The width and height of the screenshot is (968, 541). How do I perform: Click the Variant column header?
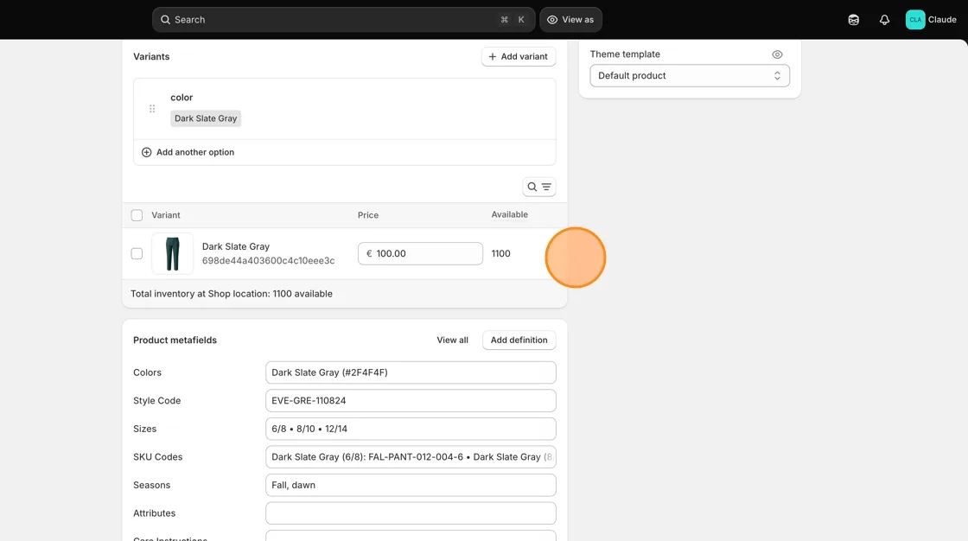pos(166,215)
